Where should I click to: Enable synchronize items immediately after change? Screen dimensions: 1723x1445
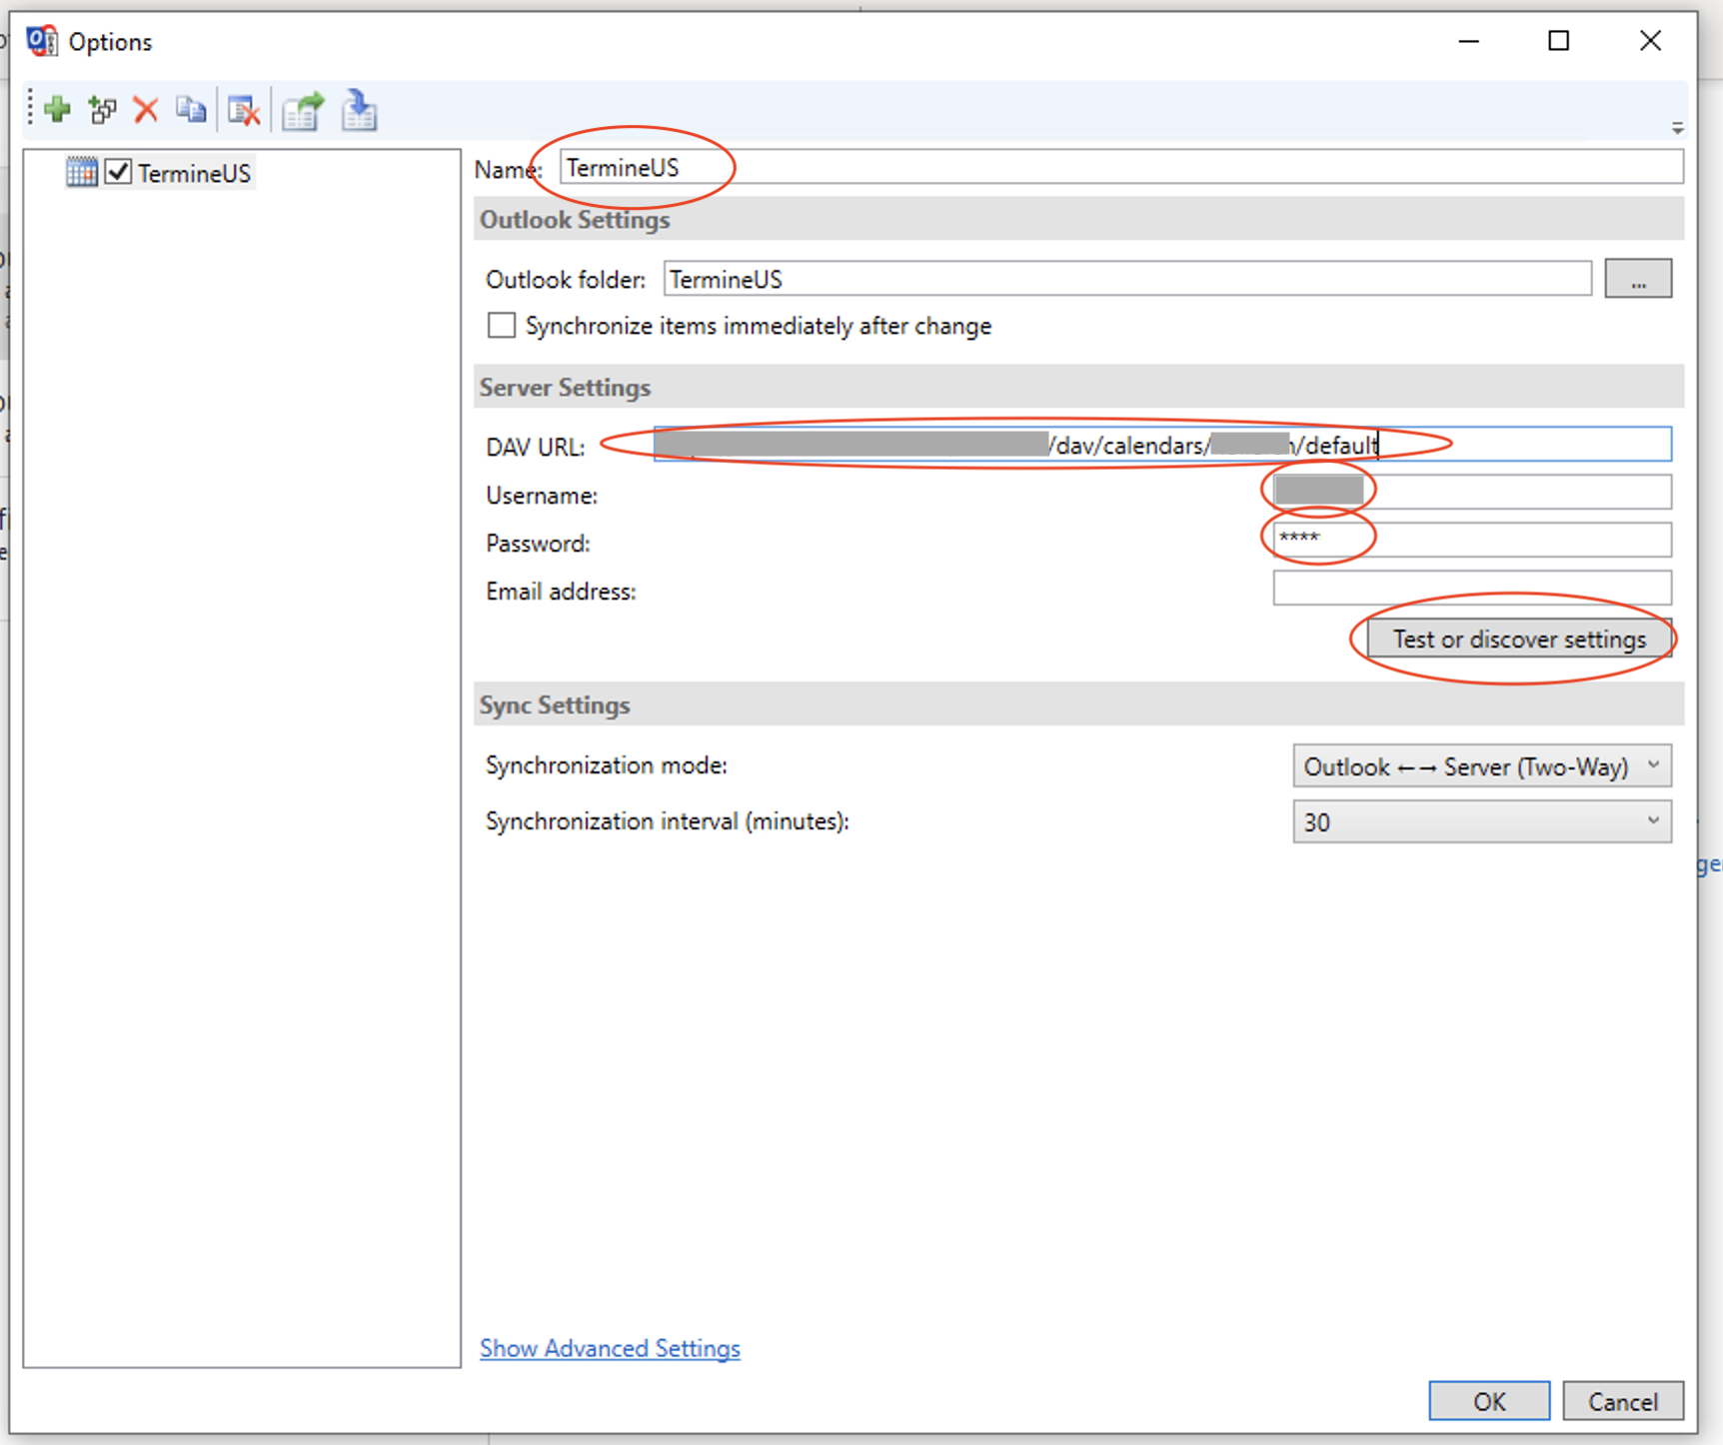502,326
